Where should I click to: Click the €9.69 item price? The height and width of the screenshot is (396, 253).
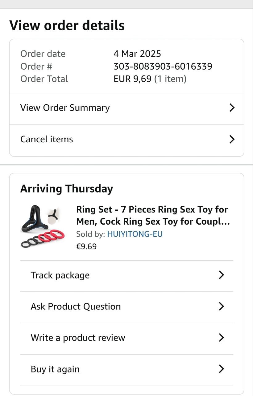point(86,247)
